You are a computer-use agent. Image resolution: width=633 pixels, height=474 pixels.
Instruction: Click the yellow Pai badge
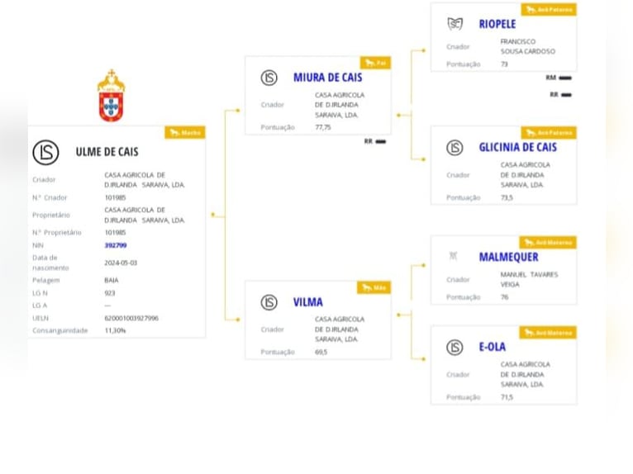tap(375, 63)
